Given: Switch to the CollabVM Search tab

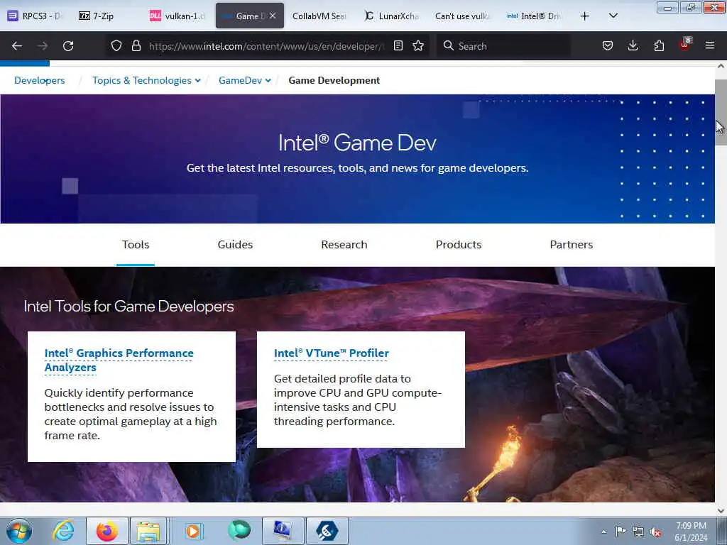Looking at the screenshot, I should tap(319, 16).
